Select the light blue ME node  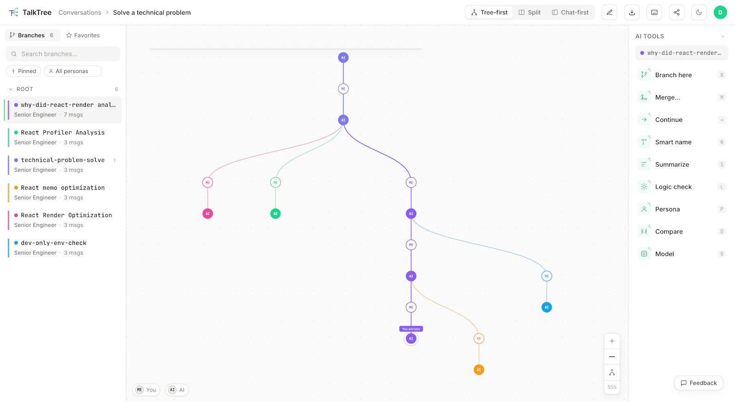(x=547, y=276)
